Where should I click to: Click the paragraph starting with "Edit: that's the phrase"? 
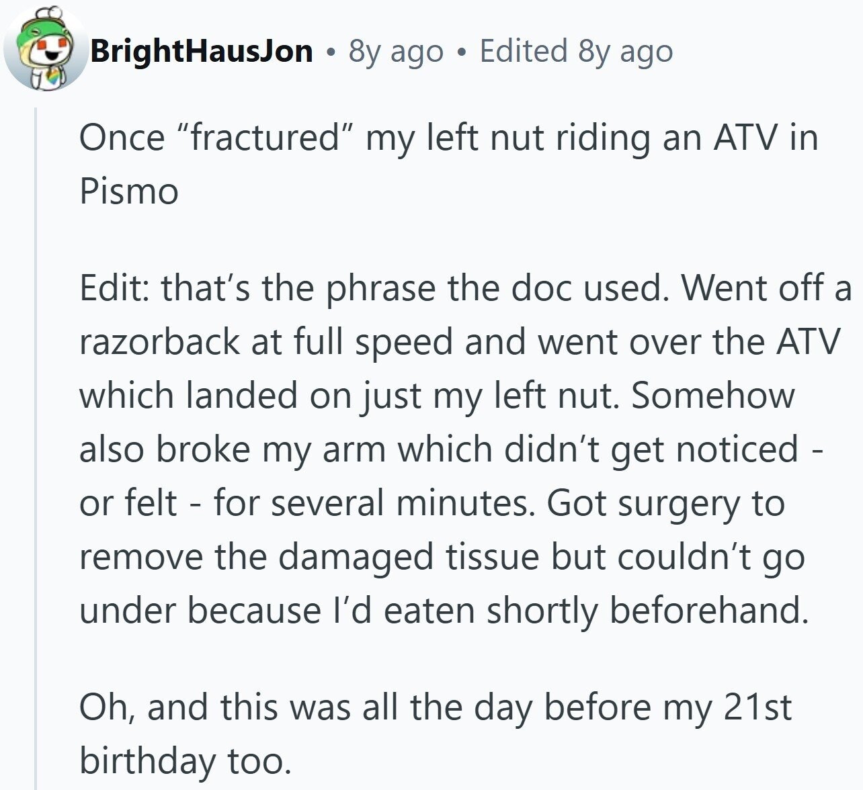(465, 449)
